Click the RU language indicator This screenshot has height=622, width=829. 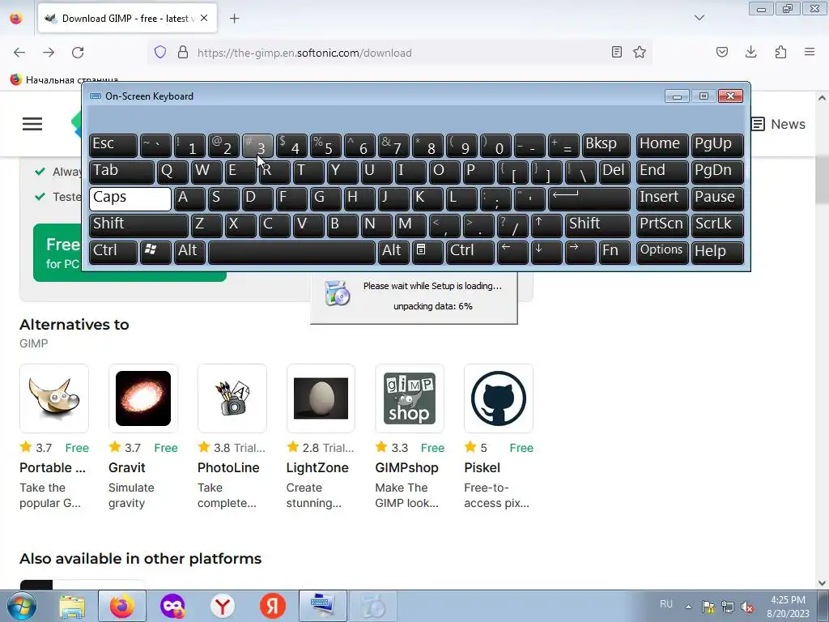(666, 604)
